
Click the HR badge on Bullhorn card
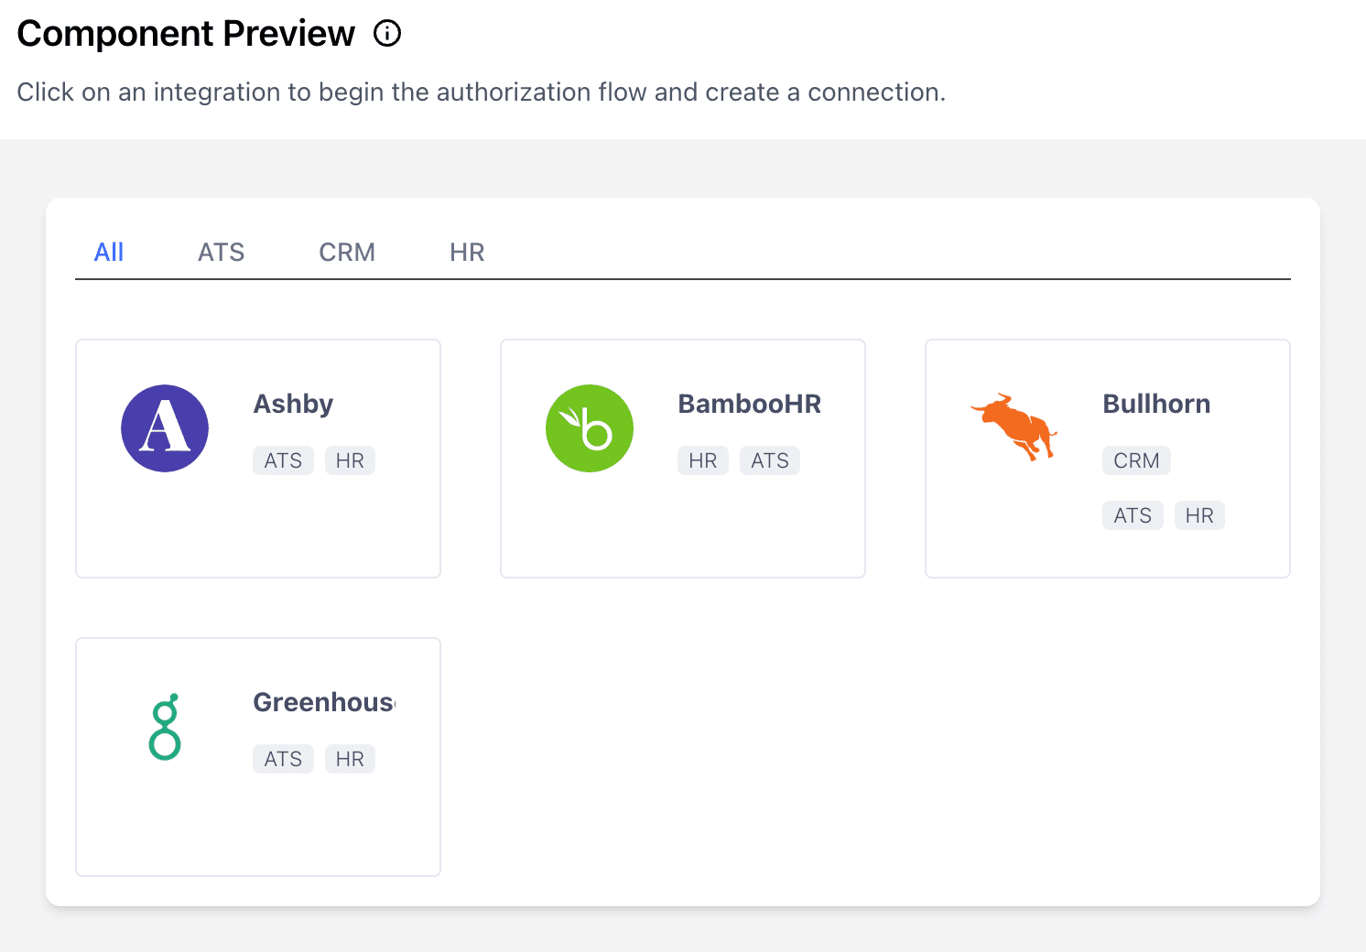[x=1199, y=515]
